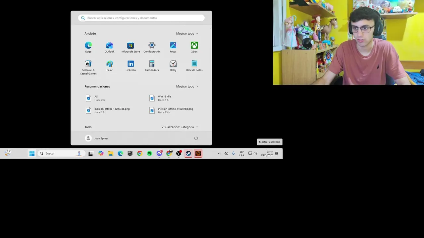Image resolution: width=424 pixels, height=238 pixels.
Task: Launch the Calculadora app
Action: coord(152,66)
